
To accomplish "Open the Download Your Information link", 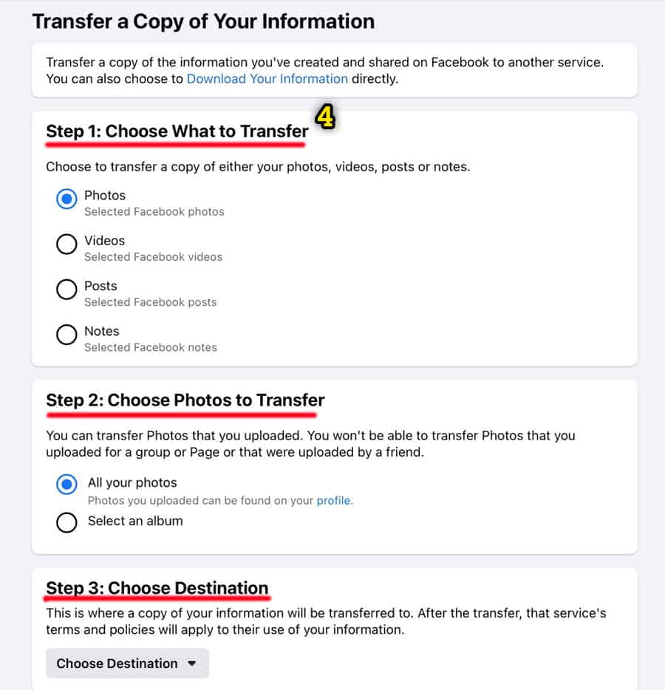I will [x=267, y=79].
